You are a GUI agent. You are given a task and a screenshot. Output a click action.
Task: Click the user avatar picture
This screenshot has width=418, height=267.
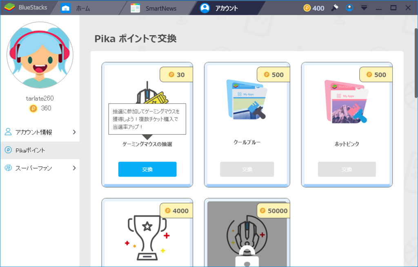pos(40,55)
